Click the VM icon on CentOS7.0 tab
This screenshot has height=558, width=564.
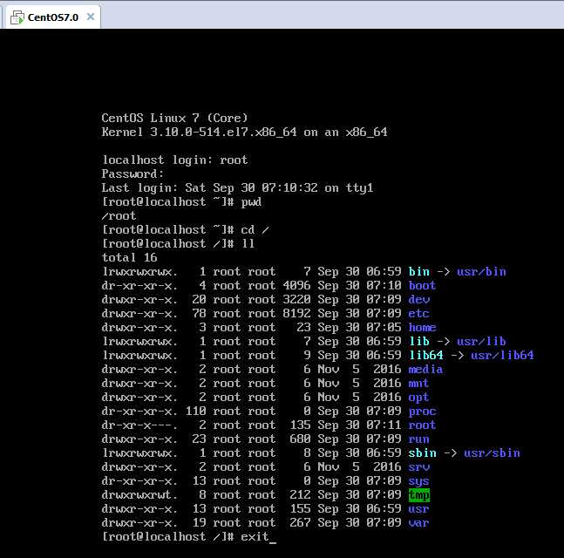pos(17,17)
